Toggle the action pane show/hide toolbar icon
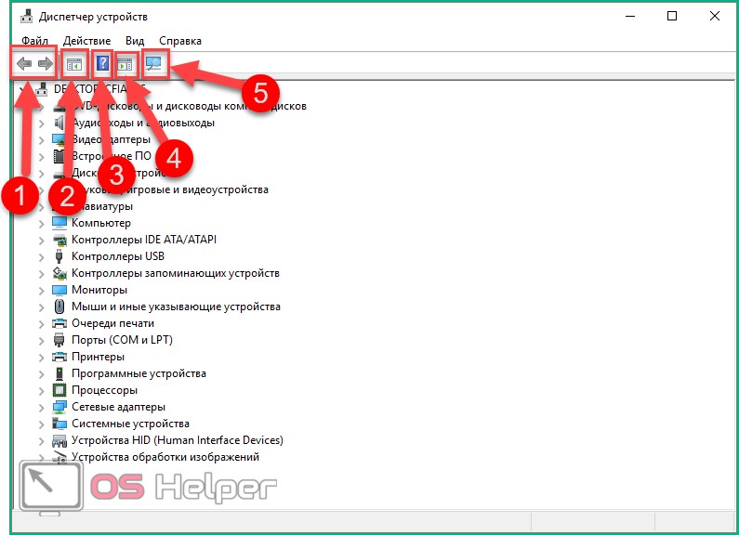The image size is (739, 535). point(125,64)
